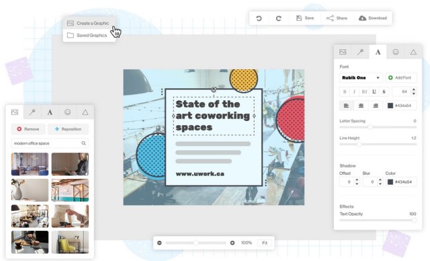Image resolution: width=430 pixels, height=261 pixels.
Task: Open emoji tab in left panel
Action: tap(67, 112)
